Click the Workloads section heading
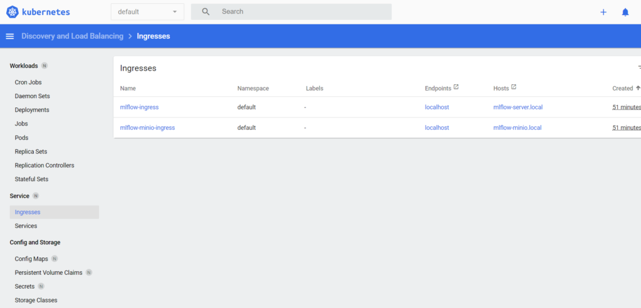Screen dimensions: 641x308 coord(24,66)
